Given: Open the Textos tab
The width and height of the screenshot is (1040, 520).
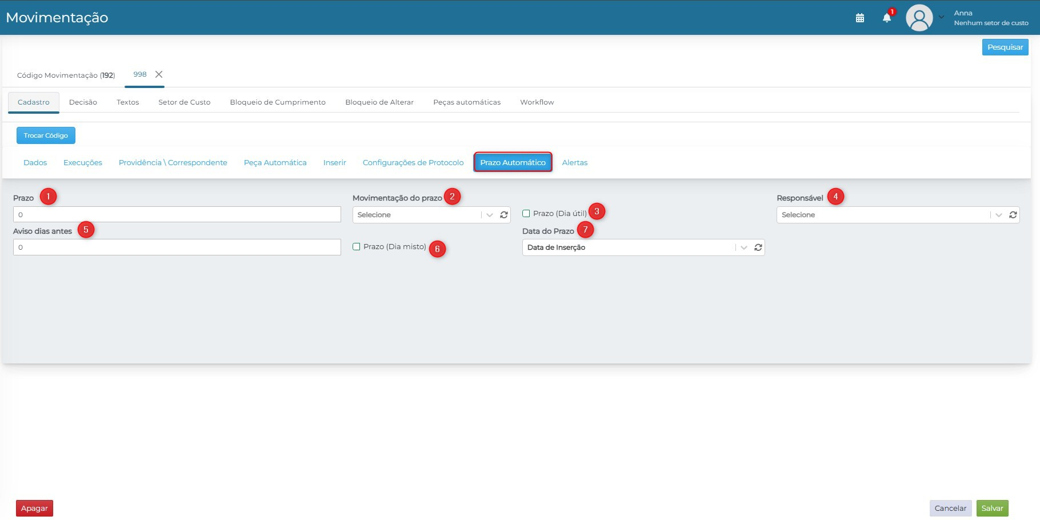Looking at the screenshot, I should [x=128, y=102].
